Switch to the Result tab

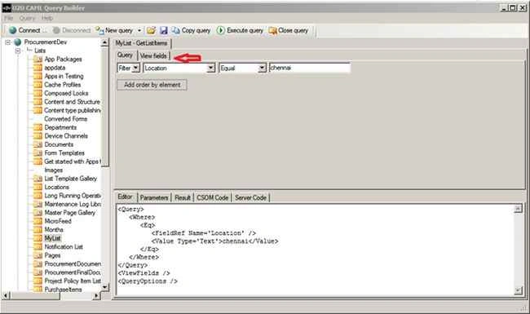pos(183,197)
